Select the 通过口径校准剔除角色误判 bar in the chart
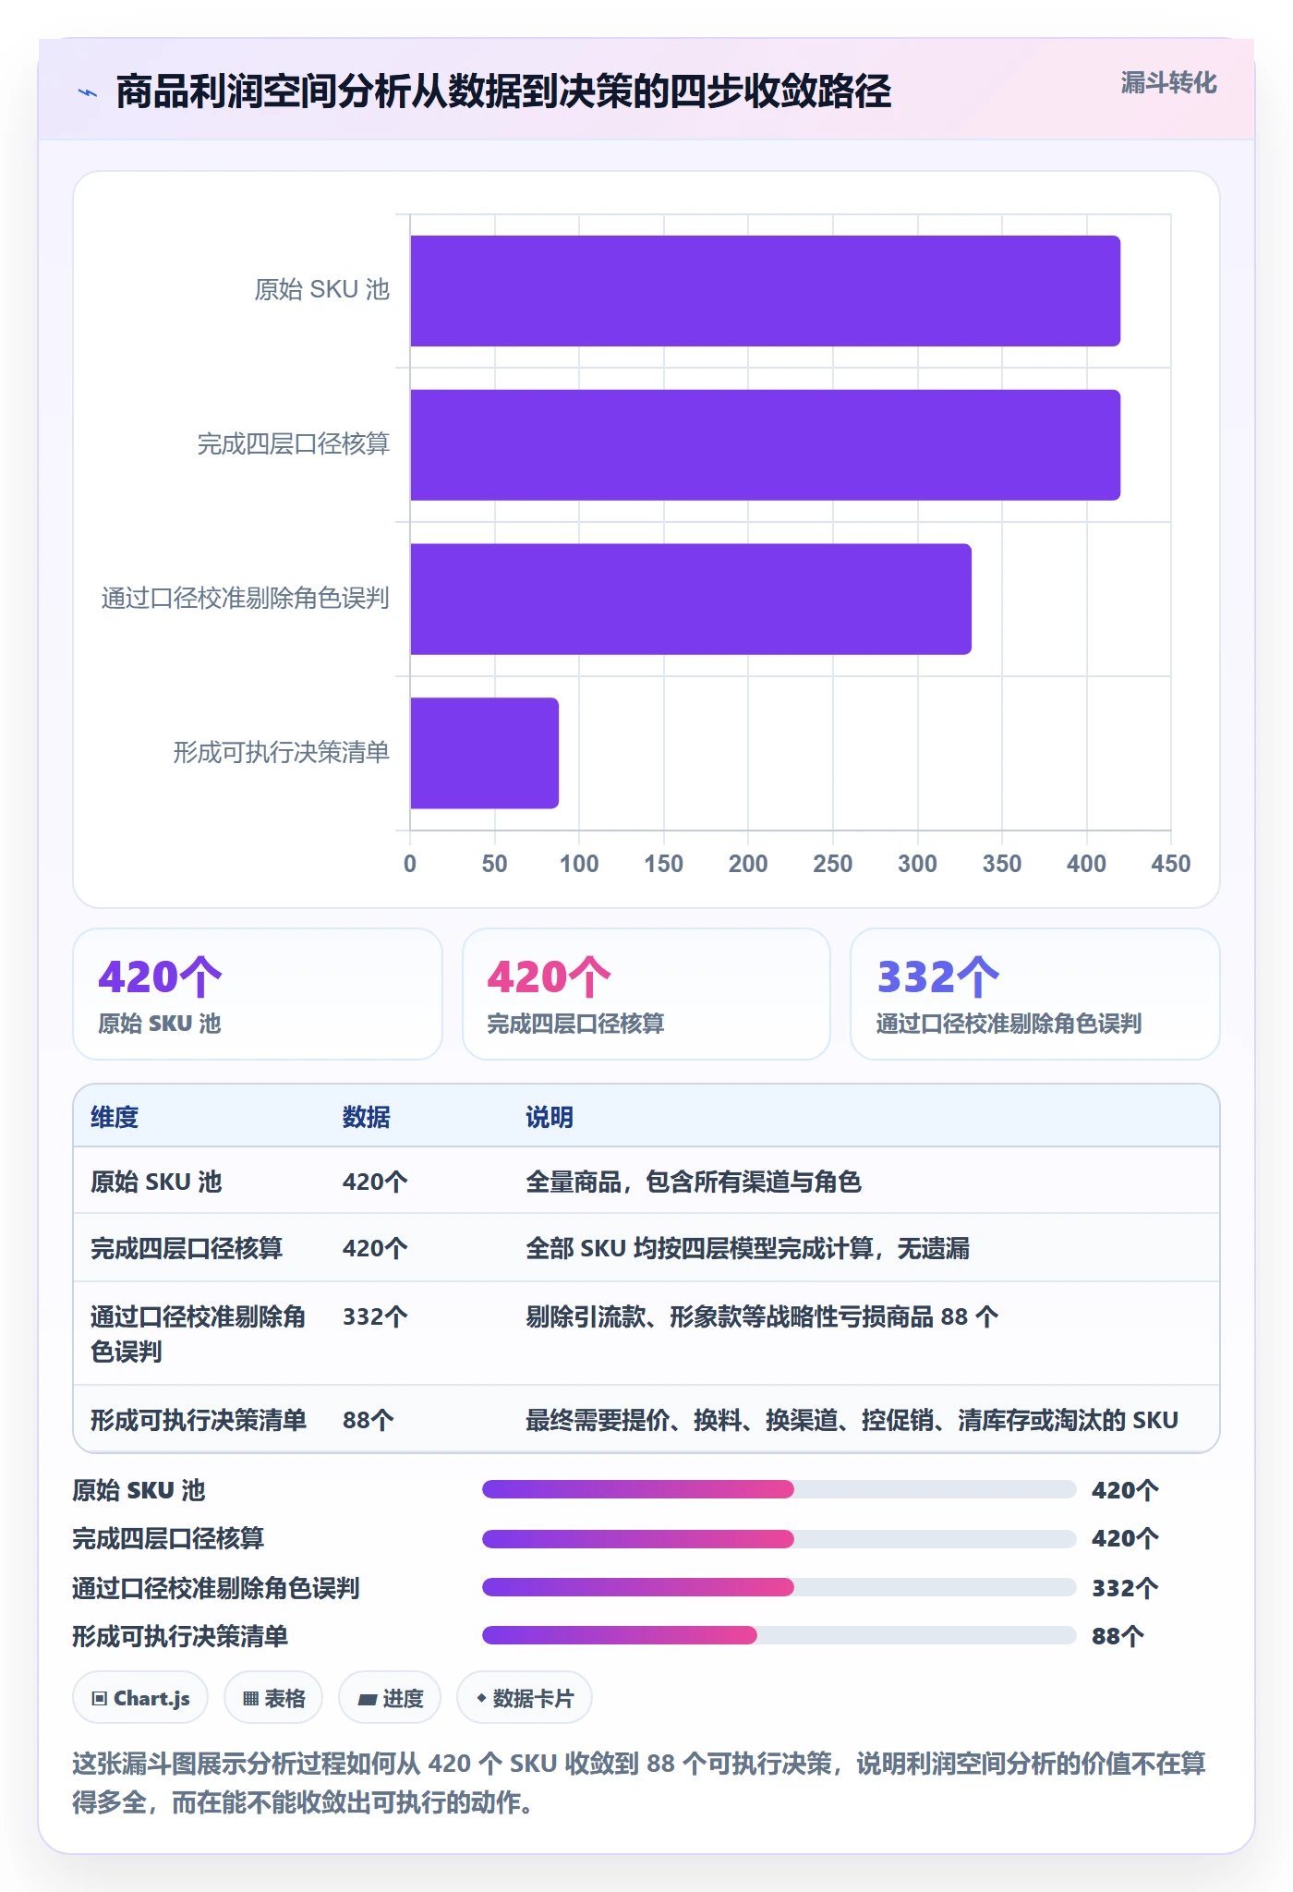The height and width of the screenshot is (1892, 1293). click(x=691, y=600)
